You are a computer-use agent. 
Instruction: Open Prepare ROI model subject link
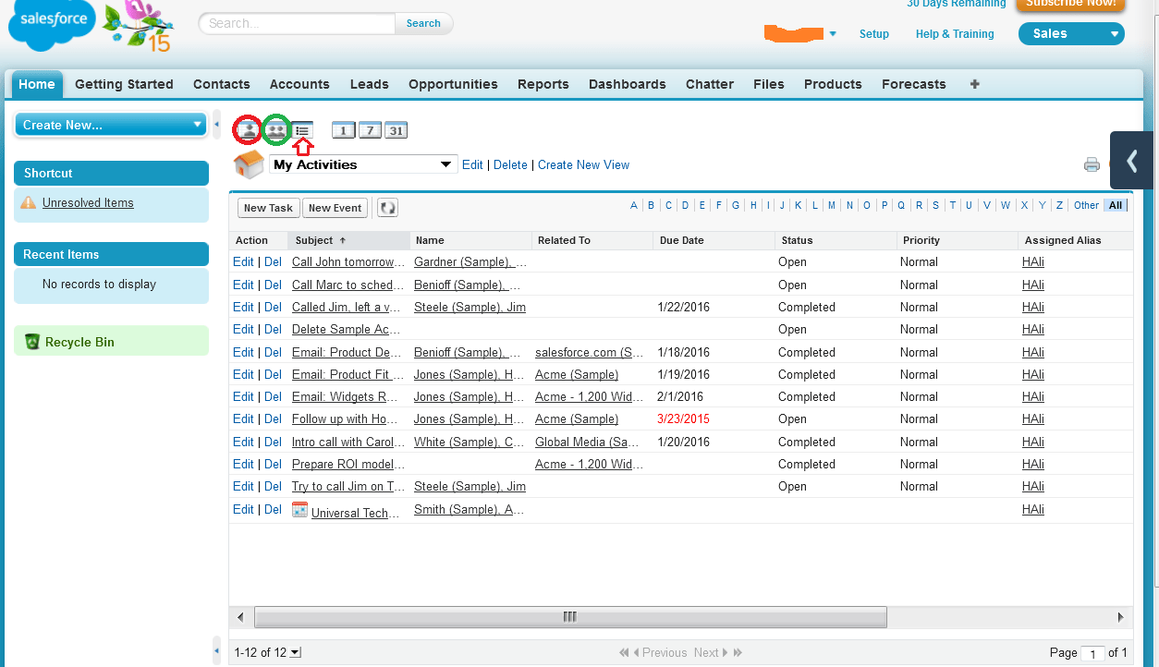pos(348,465)
